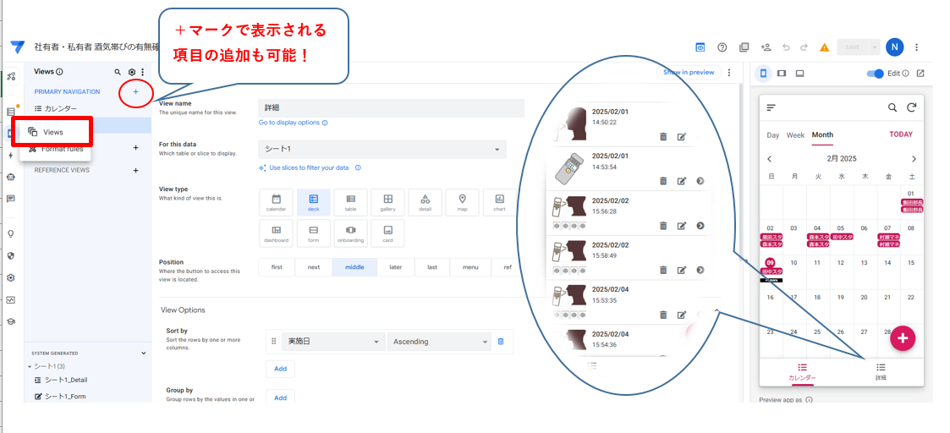Click the search icon in app preview
Screen dimensions: 950x433
[x=892, y=107]
